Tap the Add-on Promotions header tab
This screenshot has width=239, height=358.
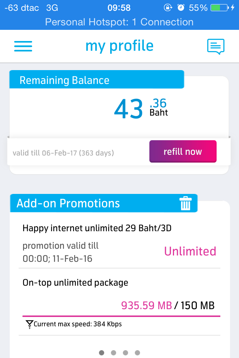point(103,203)
